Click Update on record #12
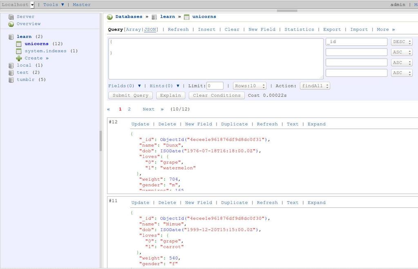Viewport: 418px width, 269px height. (x=140, y=124)
